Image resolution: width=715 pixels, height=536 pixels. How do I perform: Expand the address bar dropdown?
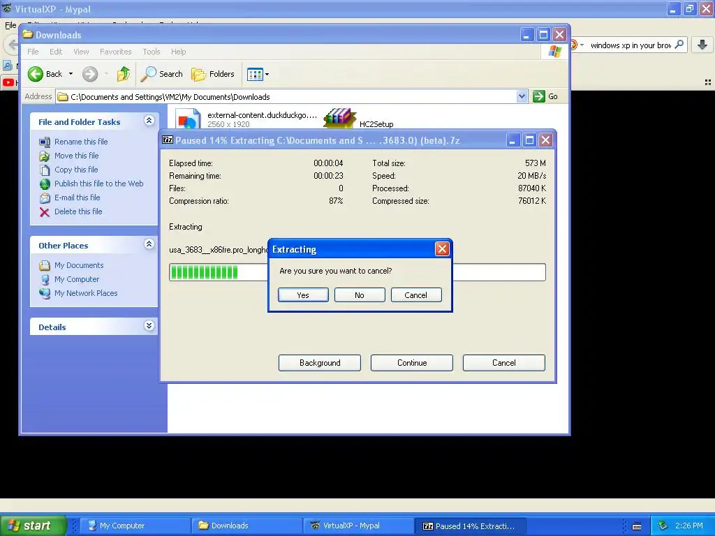pos(522,96)
